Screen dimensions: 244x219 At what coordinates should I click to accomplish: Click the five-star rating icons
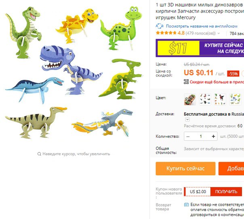166,33
